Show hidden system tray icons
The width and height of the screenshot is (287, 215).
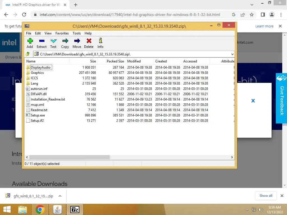click(x=247, y=210)
